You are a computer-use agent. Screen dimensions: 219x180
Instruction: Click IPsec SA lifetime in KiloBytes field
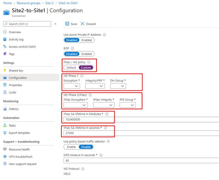(x=141, y=119)
